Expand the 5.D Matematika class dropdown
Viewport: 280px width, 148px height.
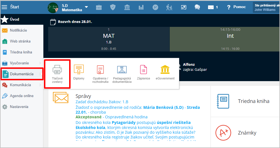86,7
